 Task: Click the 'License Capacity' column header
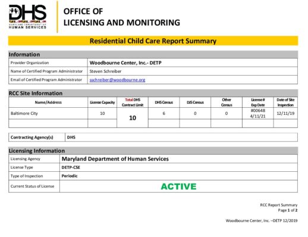point(102,103)
